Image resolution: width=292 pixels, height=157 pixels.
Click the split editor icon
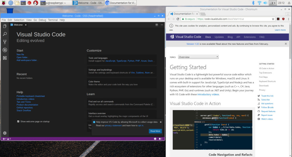[157, 25]
